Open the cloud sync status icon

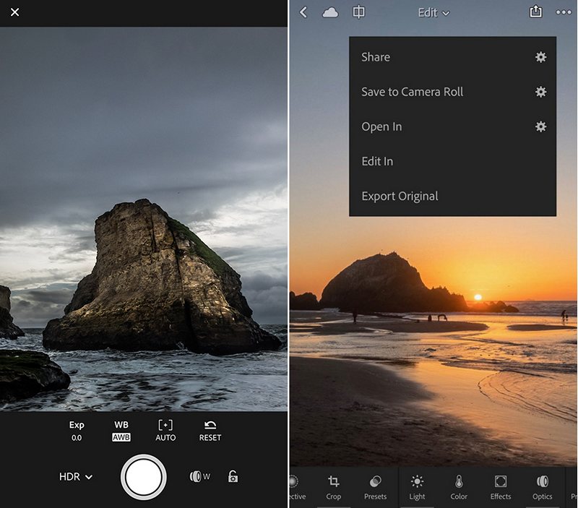(x=330, y=13)
